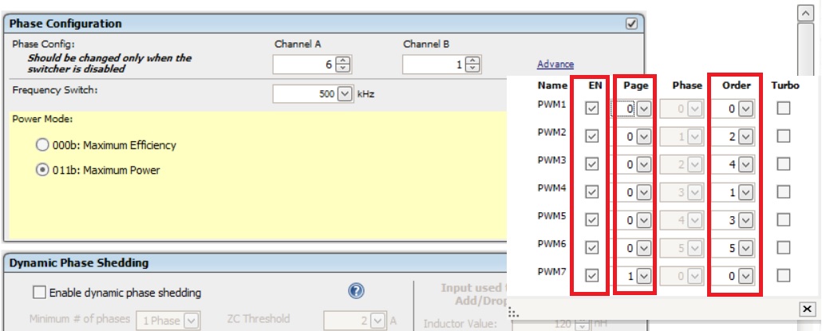Open the Frequency Switch kHz dropdown
This screenshot has height=331, width=822.
pos(346,94)
